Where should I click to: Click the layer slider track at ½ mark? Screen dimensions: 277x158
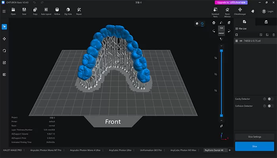[x=221, y=74]
